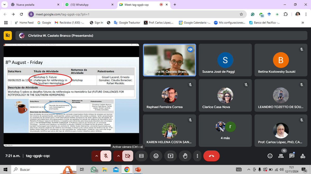Click the address bar URL field

tap(137, 14)
